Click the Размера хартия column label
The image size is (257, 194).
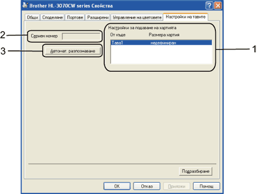click(x=164, y=35)
